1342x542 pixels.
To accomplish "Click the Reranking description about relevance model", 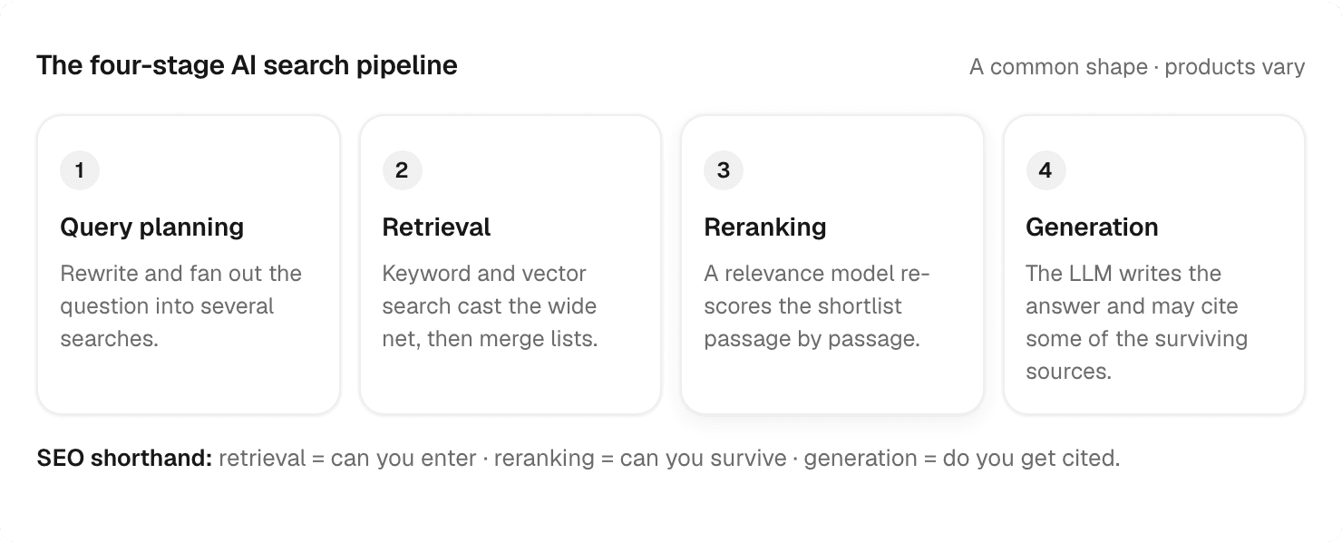I will point(817,306).
